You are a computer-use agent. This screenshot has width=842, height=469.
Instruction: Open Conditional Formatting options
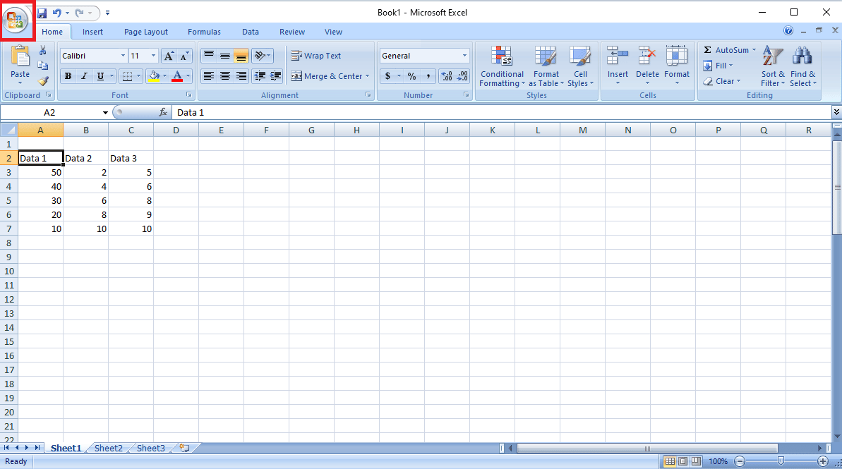click(x=502, y=67)
